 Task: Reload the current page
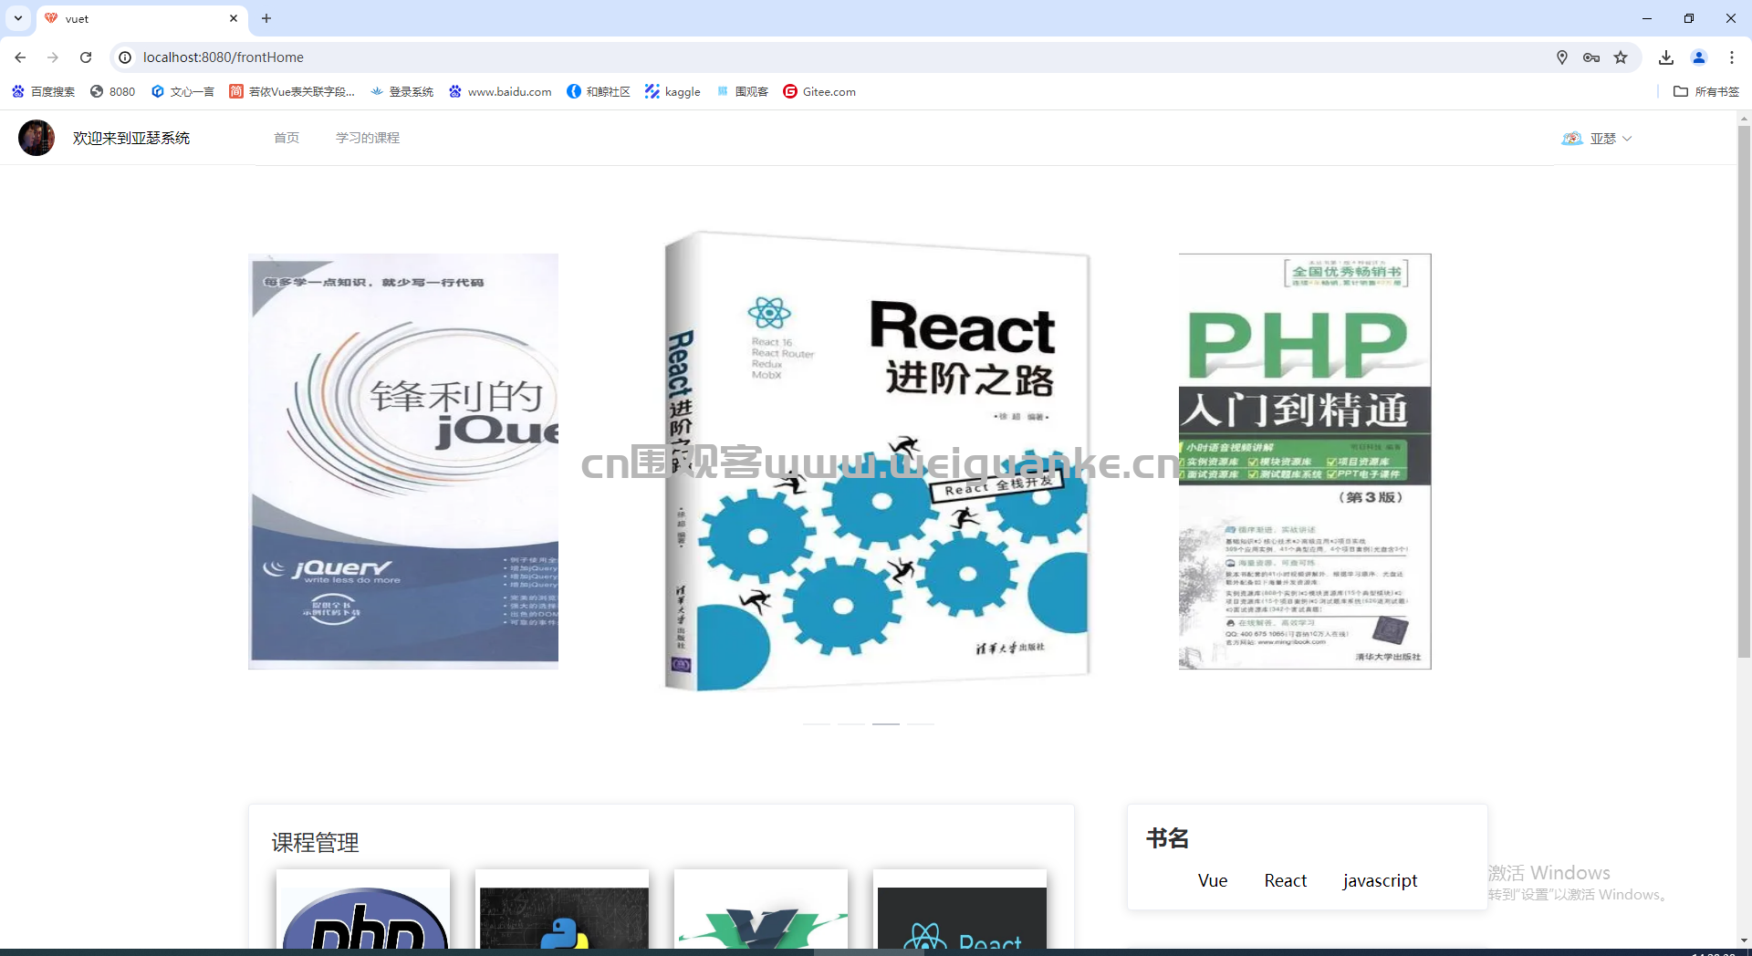[86, 57]
